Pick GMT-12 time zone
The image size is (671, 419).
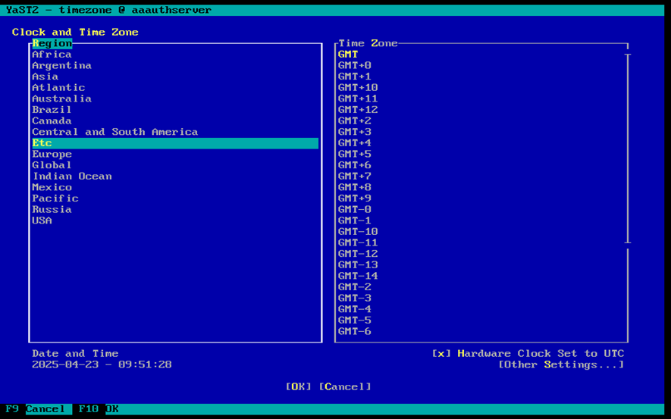[x=358, y=255]
